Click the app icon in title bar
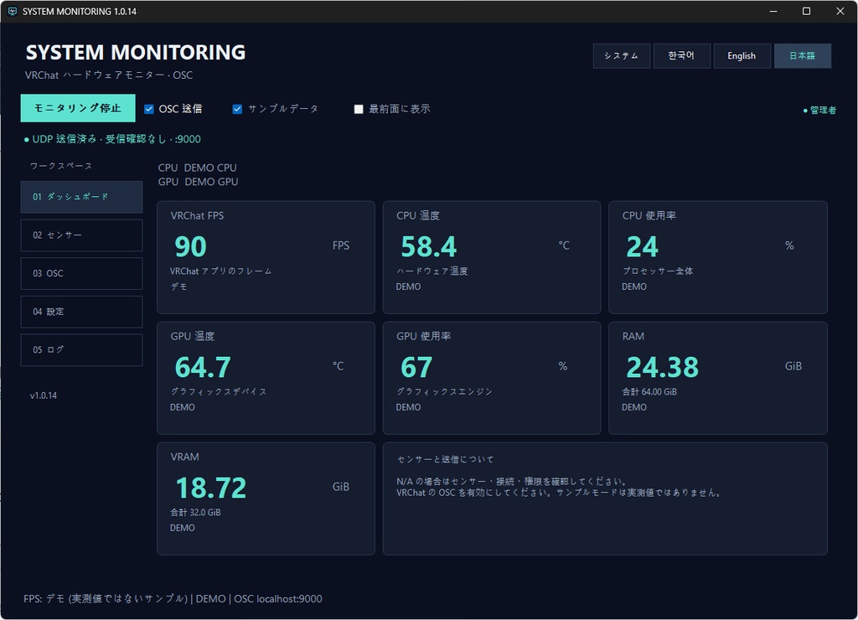The height and width of the screenshot is (620, 858). 12,11
